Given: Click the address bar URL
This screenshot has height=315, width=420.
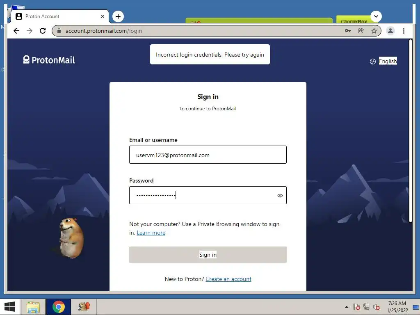Looking at the screenshot, I should (104, 31).
